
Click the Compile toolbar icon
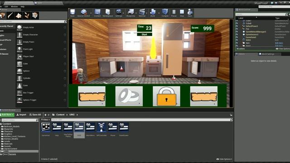point(165,13)
